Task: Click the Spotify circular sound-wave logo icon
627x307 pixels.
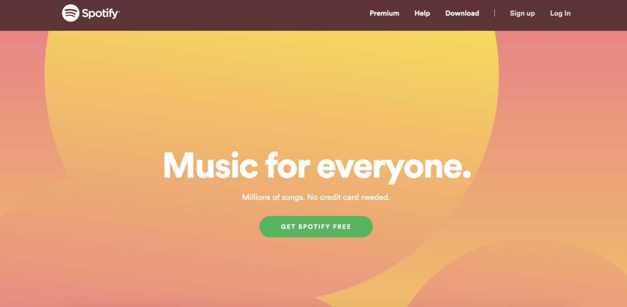Action: point(71,13)
